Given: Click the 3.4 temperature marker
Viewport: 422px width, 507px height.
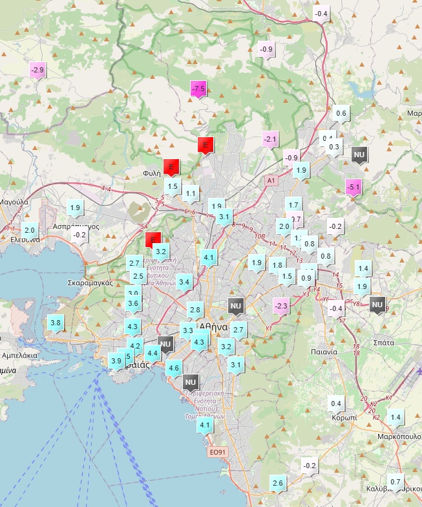Looking at the screenshot, I should click(184, 282).
